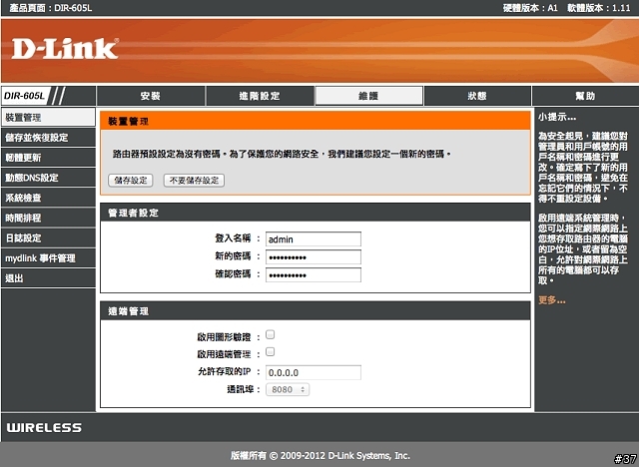Switch to the 進階設定 tab
The height and width of the screenshot is (467, 639).
[260, 96]
